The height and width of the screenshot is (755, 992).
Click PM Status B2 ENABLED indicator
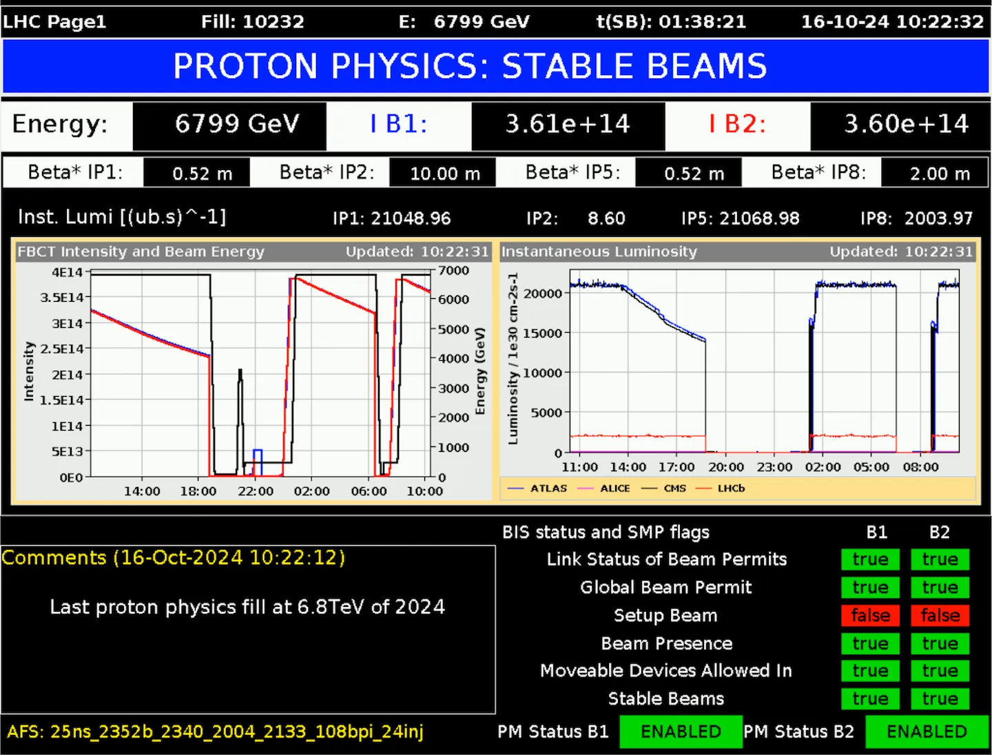click(x=927, y=732)
